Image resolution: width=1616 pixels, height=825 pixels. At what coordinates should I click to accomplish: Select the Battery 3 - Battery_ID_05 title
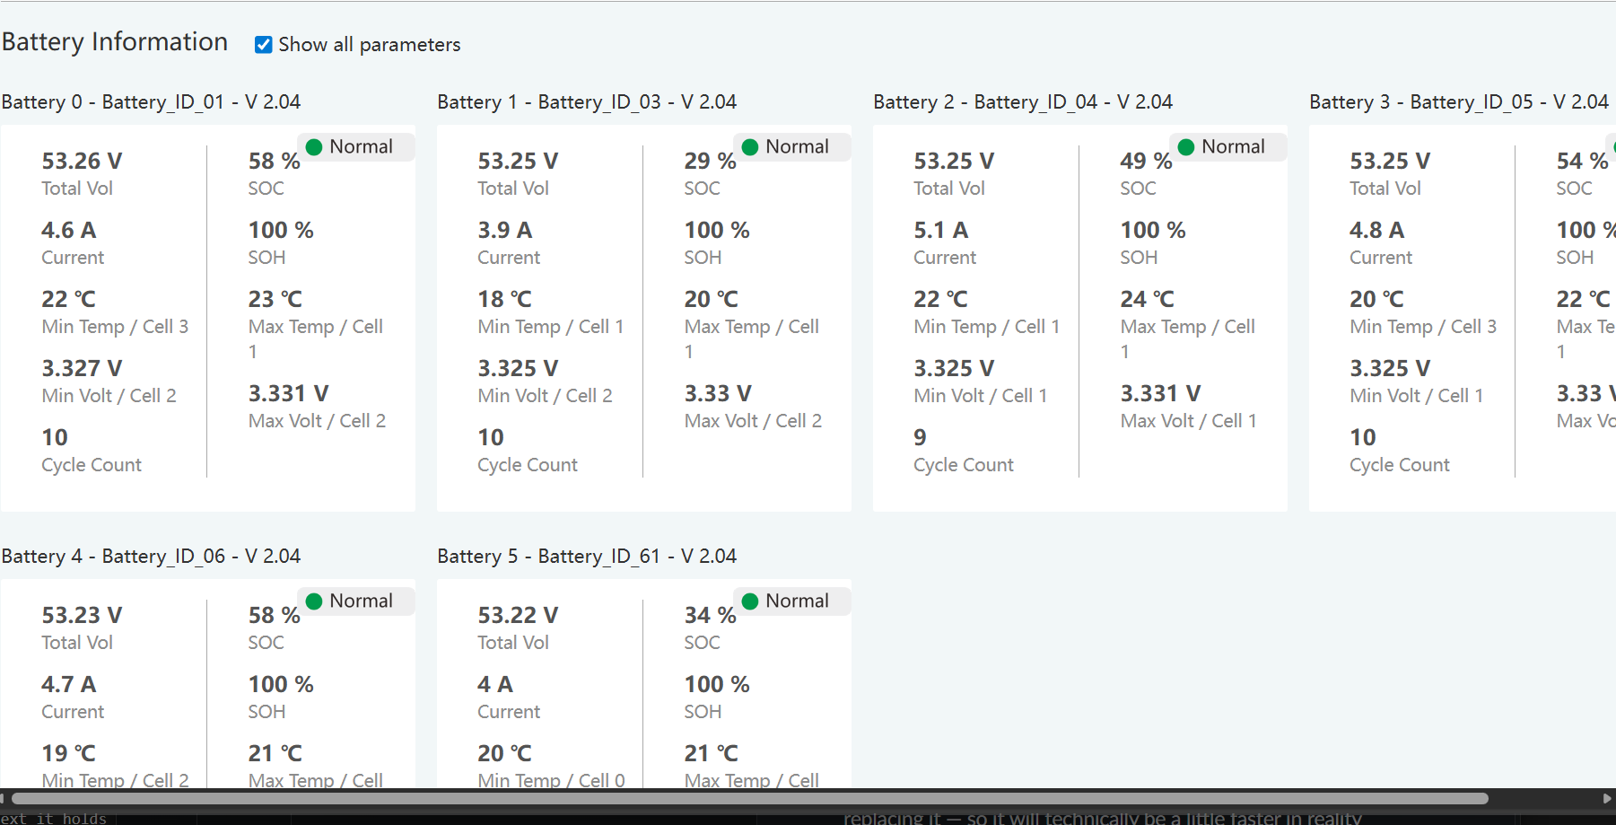click(1459, 102)
